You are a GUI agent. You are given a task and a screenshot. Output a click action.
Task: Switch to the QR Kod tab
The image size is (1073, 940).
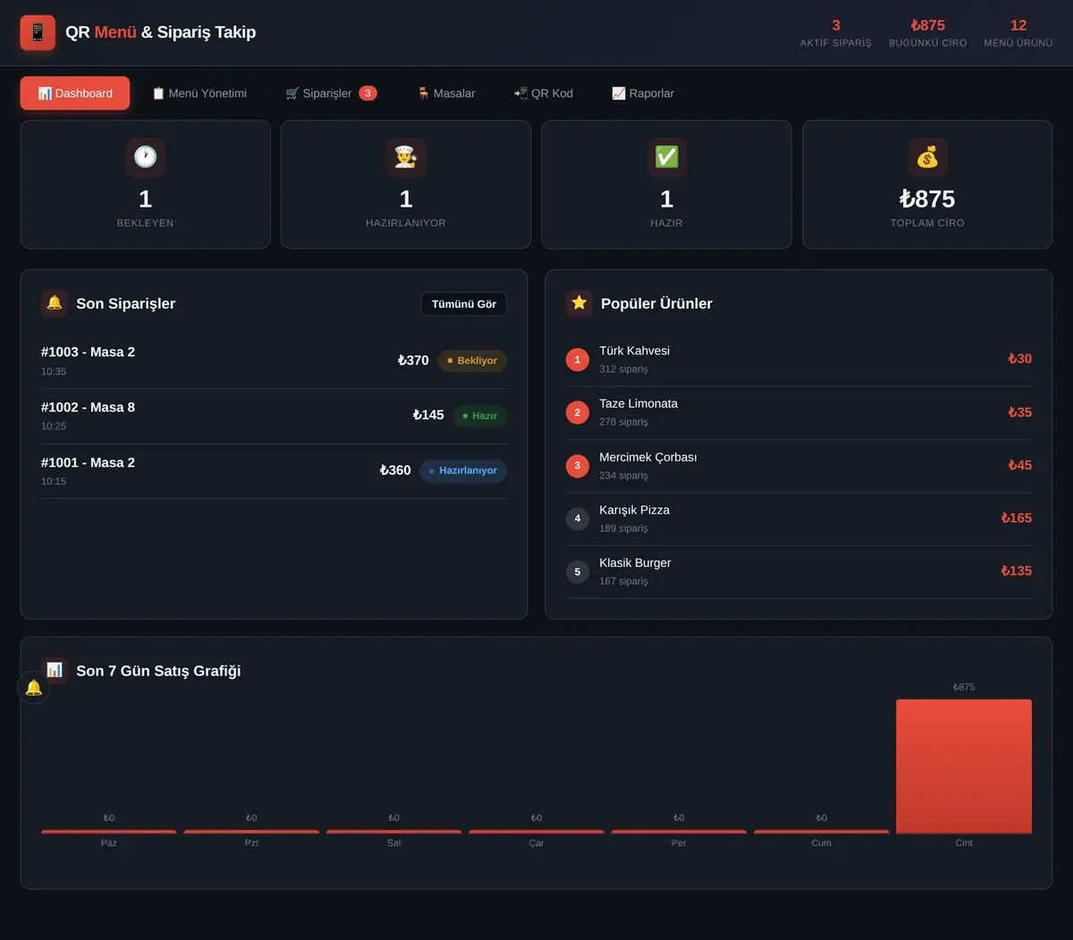[x=544, y=93]
